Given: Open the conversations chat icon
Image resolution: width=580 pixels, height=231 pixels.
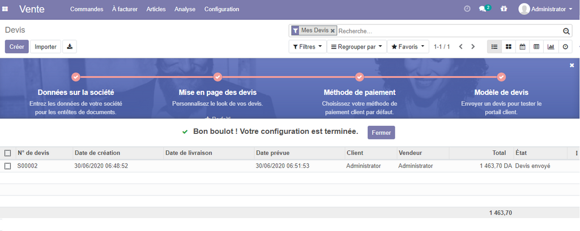Looking at the screenshot, I should pyautogui.click(x=483, y=9).
